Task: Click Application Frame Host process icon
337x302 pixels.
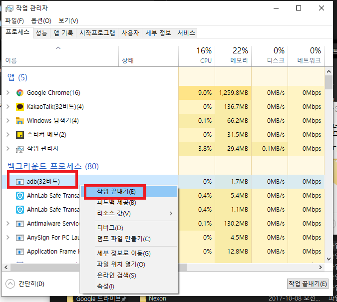Action: click(x=20, y=252)
